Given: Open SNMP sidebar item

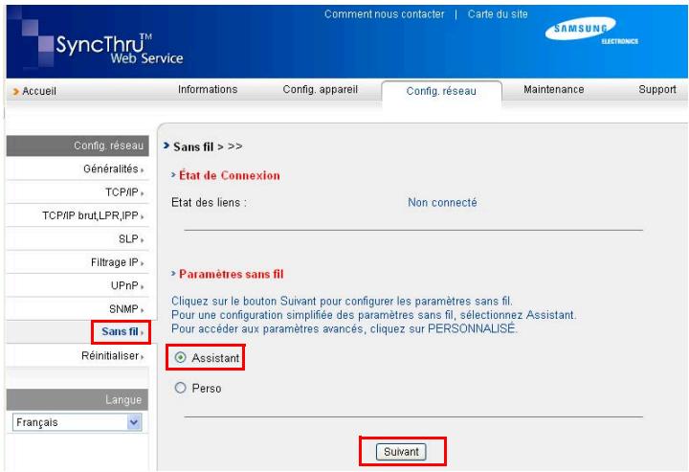Looking at the screenshot, I should pos(123,309).
